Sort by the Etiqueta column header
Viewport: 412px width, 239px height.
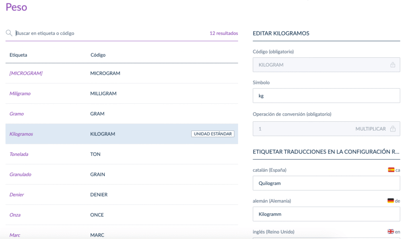[18, 55]
